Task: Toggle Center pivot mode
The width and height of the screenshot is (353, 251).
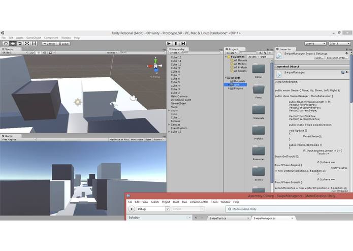Action: [x=49, y=44]
